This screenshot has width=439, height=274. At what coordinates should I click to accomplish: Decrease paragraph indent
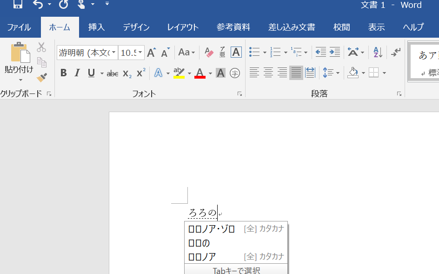point(320,52)
